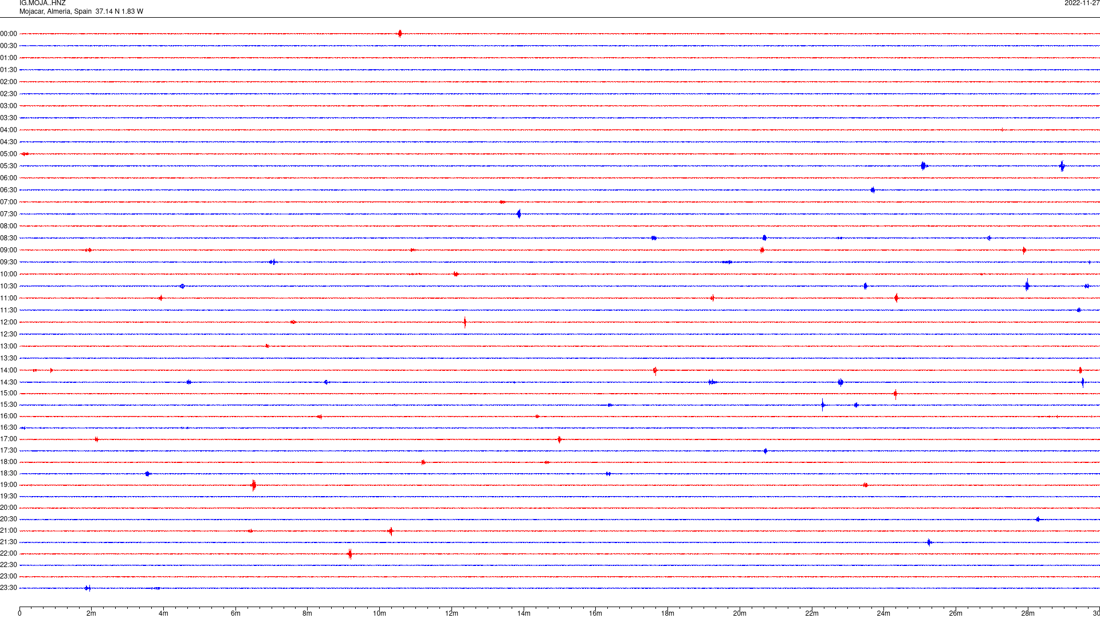Select the 15:00 row time label
The width and height of the screenshot is (1100, 618).
tap(9, 393)
